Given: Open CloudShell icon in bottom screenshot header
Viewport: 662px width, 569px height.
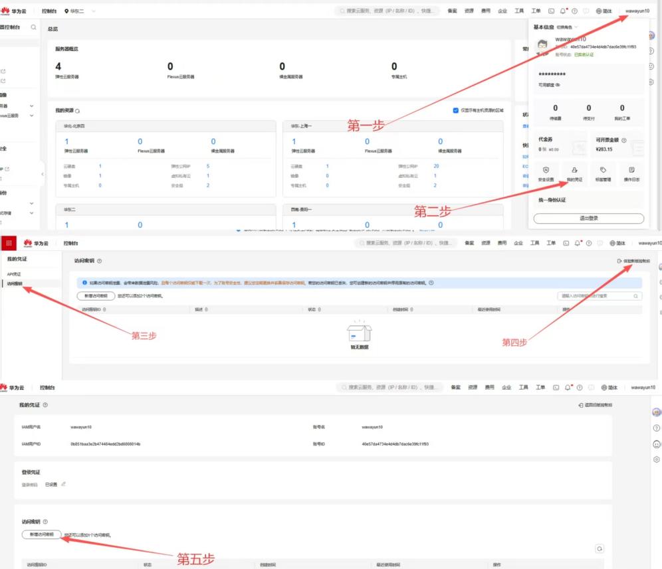Looking at the screenshot, I should click(x=556, y=387).
